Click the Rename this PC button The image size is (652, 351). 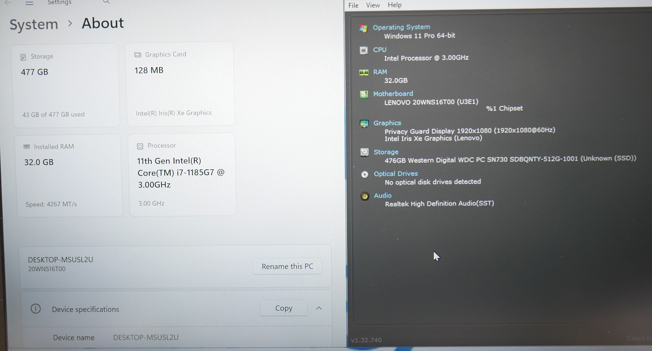click(x=287, y=266)
